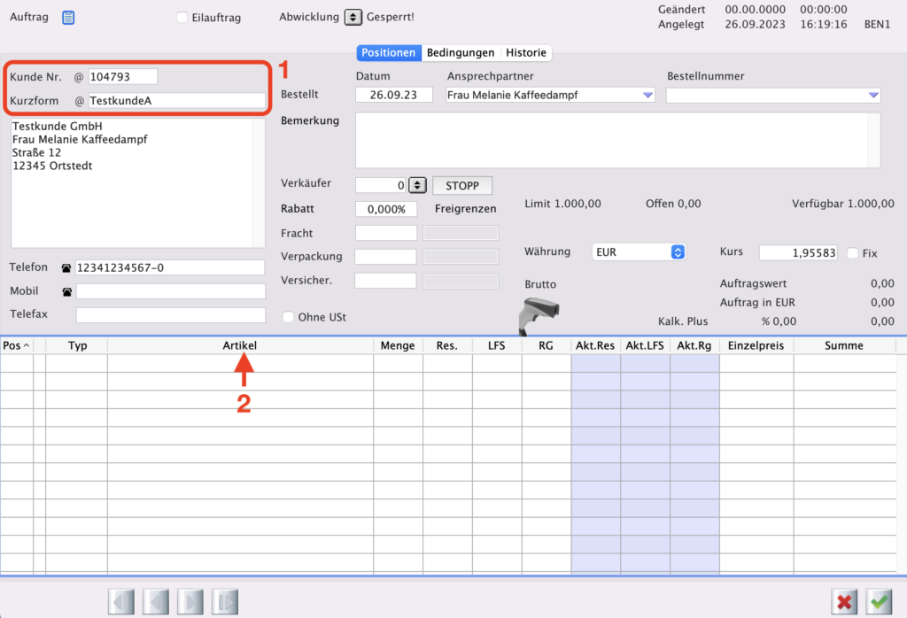
Task: Click into the Bemerkung text field
Action: [611, 140]
